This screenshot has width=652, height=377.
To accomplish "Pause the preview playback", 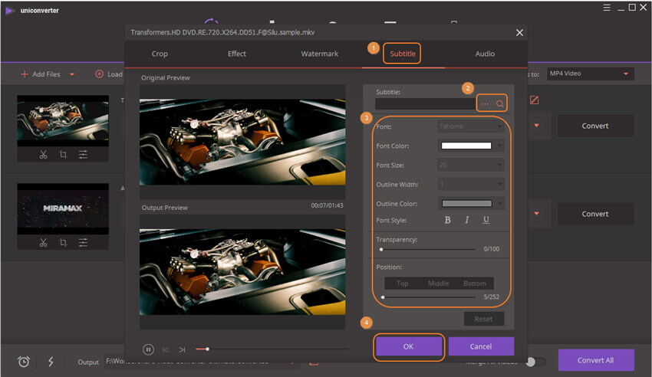I will [x=149, y=349].
